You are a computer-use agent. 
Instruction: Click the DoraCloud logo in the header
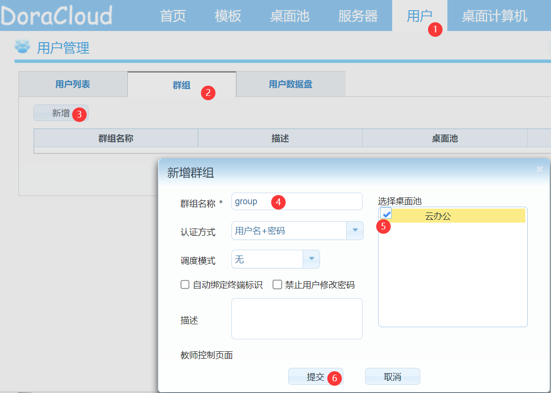point(56,15)
